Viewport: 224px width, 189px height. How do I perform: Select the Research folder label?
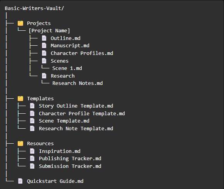(x=63, y=76)
